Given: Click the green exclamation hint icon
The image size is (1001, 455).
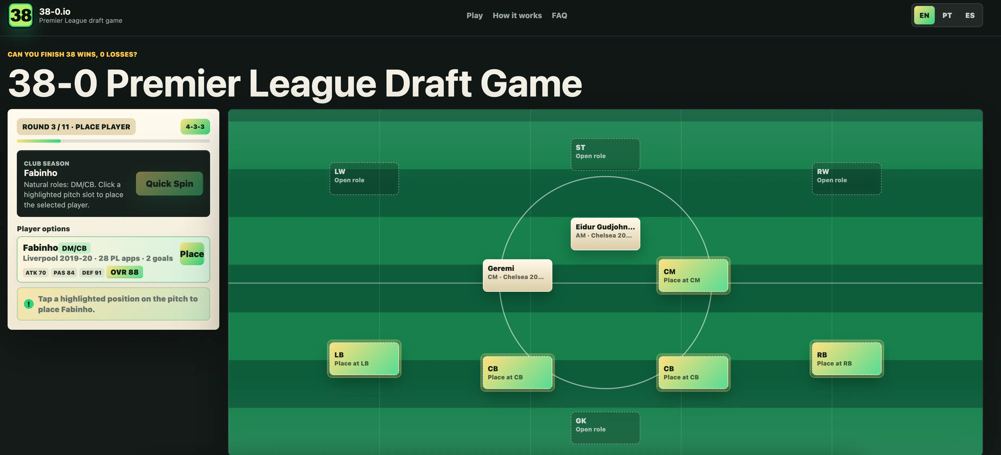Looking at the screenshot, I should 28,304.
